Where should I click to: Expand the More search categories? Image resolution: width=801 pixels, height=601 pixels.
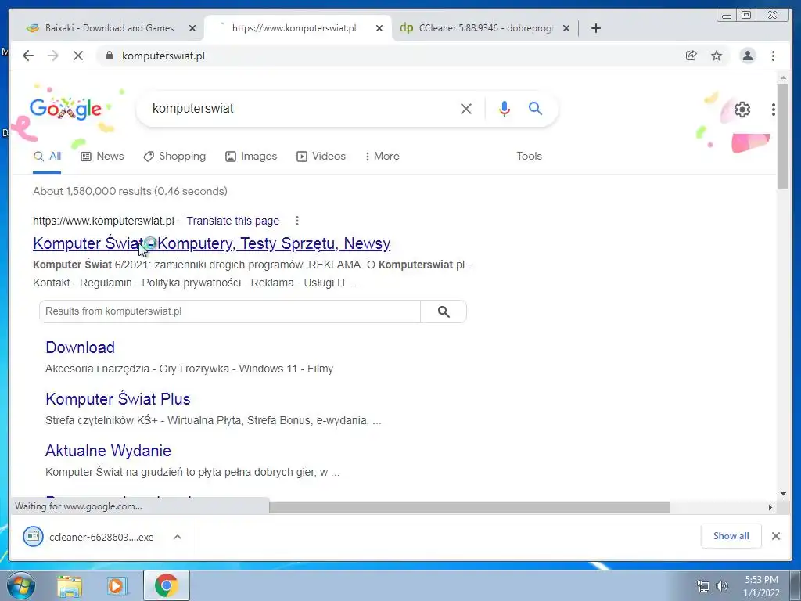click(382, 157)
